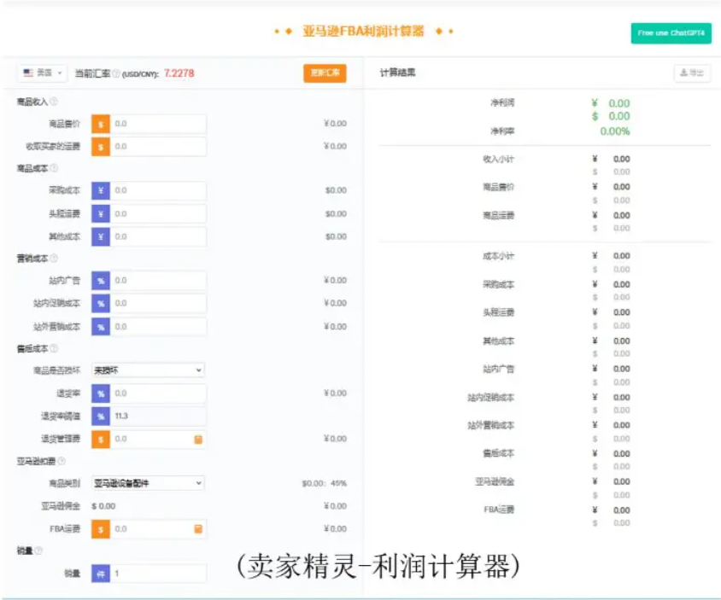Click the 售后成本 label in results panel
Viewport: 721px width, 600px height.
pos(498,454)
